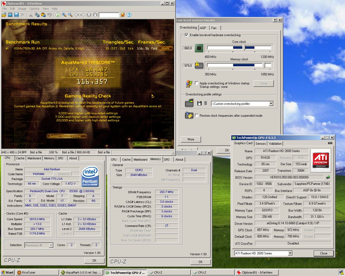The width and height of the screenshot is (345, 276).
Task: Click the Zoom In magnifier icon
Action: point(64,15)
